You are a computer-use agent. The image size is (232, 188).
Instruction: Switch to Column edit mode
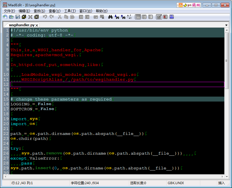point(166,17)
